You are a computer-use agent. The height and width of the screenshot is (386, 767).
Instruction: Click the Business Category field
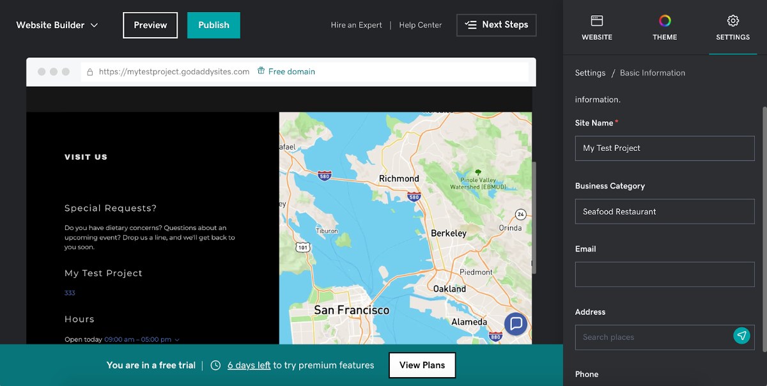point(664,212)
